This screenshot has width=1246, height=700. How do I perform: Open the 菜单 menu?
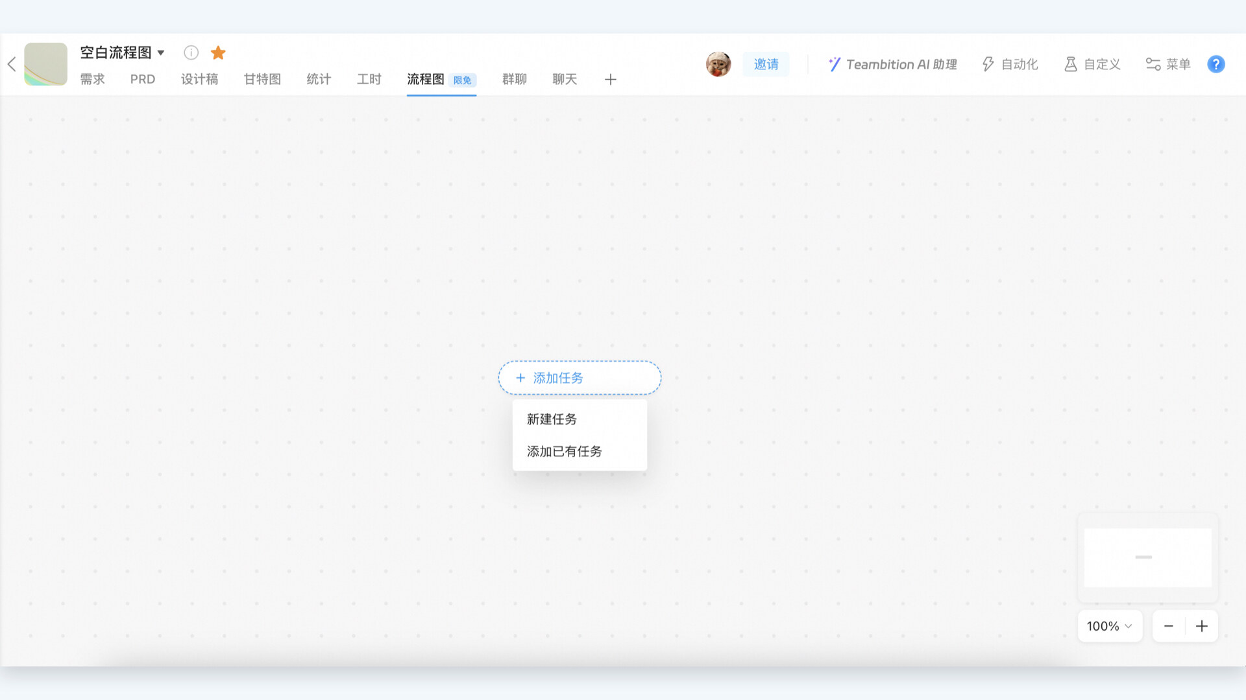(x=1168, y=64)
